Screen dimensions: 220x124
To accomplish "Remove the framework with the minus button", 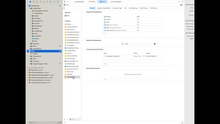I will click(107, 64).
